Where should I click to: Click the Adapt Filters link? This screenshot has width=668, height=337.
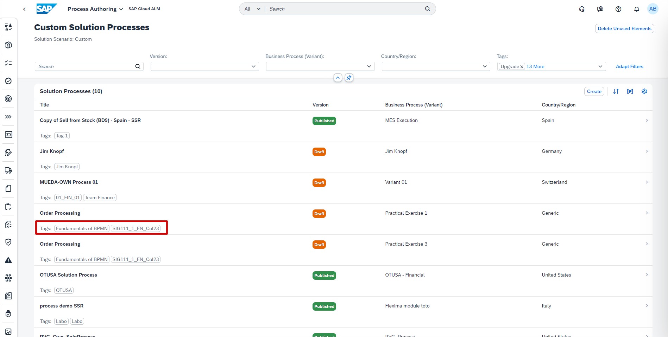[x=629, y=66]
